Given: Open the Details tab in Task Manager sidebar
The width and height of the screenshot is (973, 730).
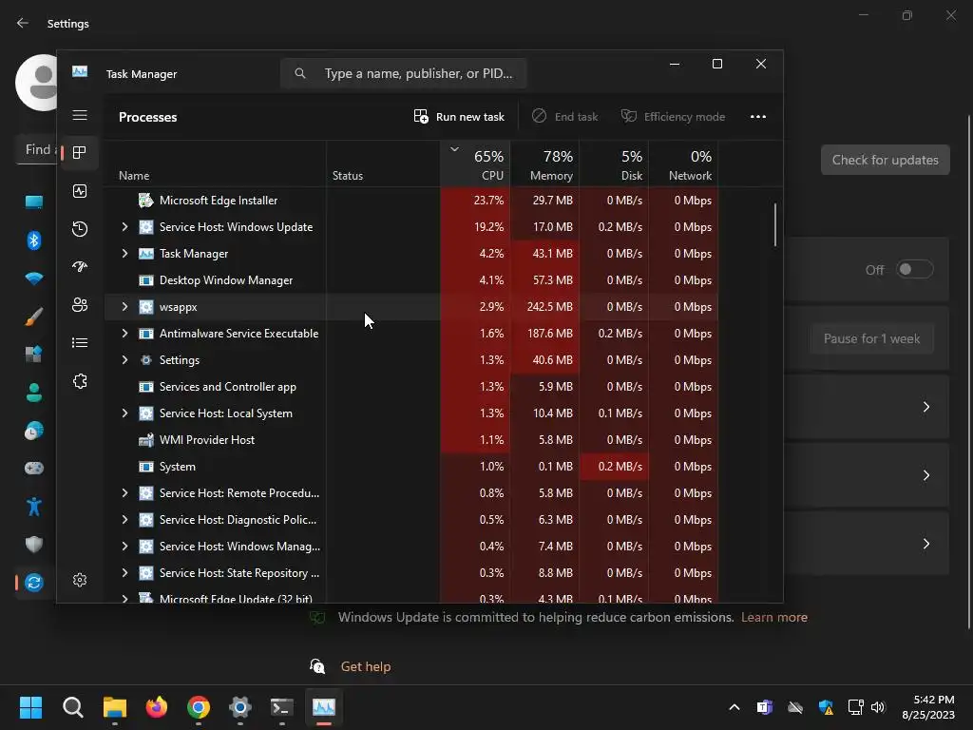Looking at the screenshot, I should 80,342.
